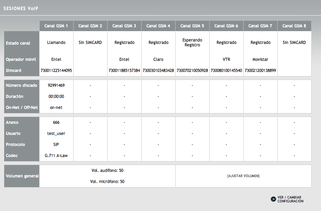The width and height of the screenshot is (321, 211).
Task: Click the G.711 A-Law codec value
Action: (x=56, y=156)
